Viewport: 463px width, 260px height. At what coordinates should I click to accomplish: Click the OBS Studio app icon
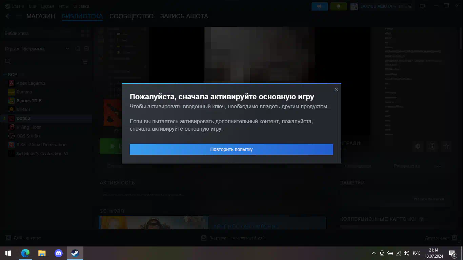12,136
